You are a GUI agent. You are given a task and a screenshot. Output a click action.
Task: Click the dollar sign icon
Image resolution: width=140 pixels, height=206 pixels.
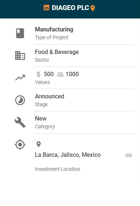click(38, 74)
